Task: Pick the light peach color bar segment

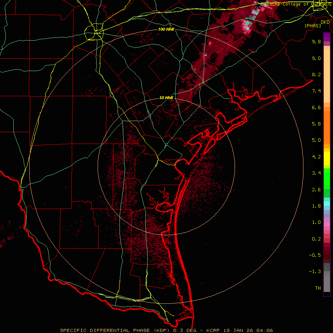Action: click(x=327, y=76)
